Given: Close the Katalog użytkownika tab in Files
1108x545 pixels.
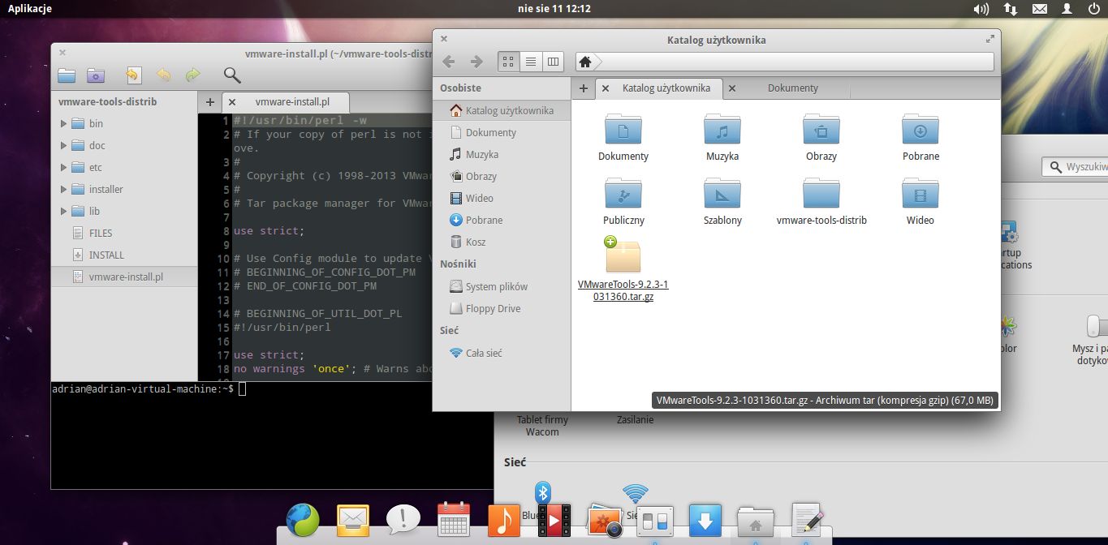Looking at the screenshot, I should 606,88.
